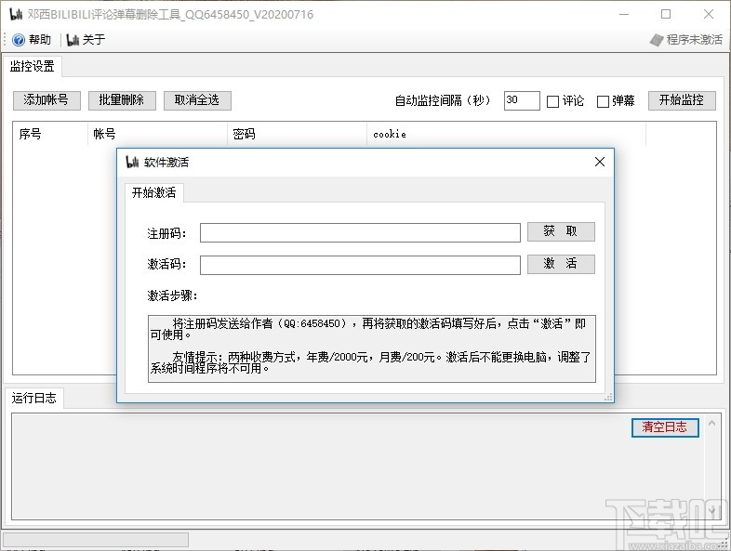Click the 帐号 column header
This screenshot has width=731, height=551.
point(157,134)
